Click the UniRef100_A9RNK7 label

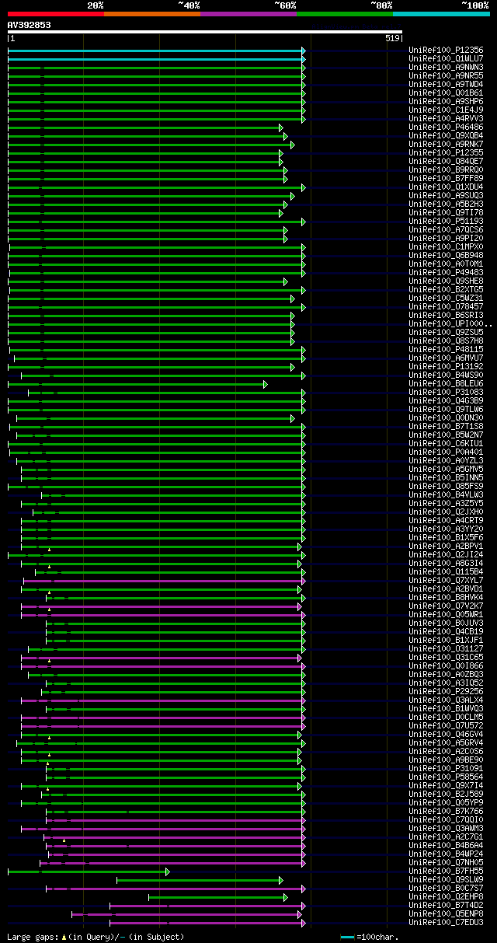pyautogui.click(x=446, y=144)
